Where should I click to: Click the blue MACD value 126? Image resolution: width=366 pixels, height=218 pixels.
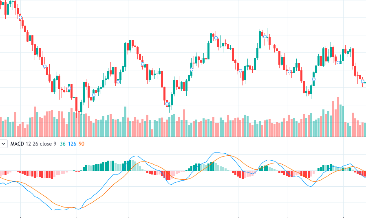(x=72, y=144)
